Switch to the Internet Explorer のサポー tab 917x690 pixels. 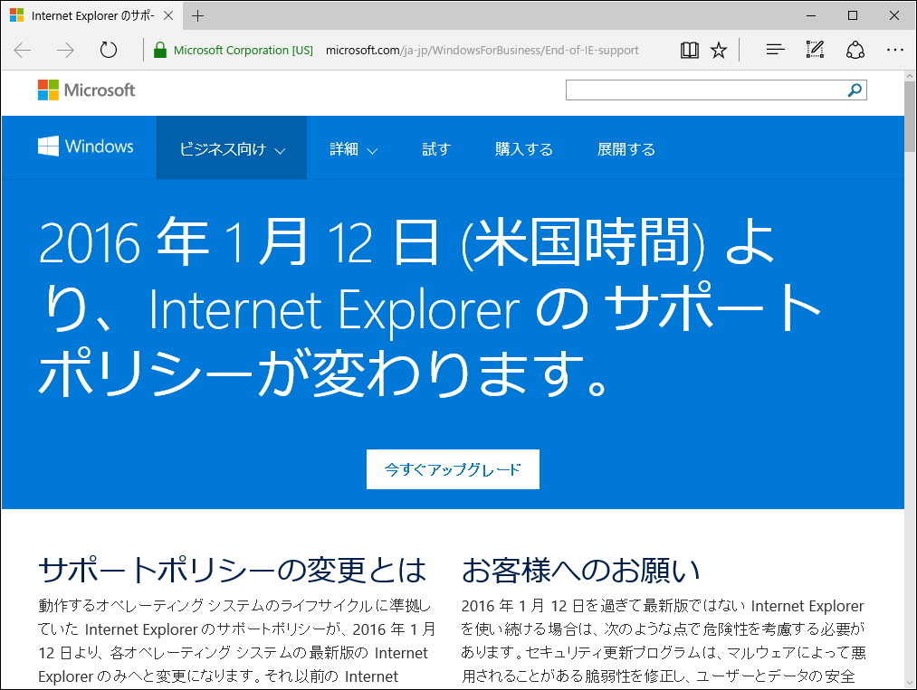(x=91, y=14)
